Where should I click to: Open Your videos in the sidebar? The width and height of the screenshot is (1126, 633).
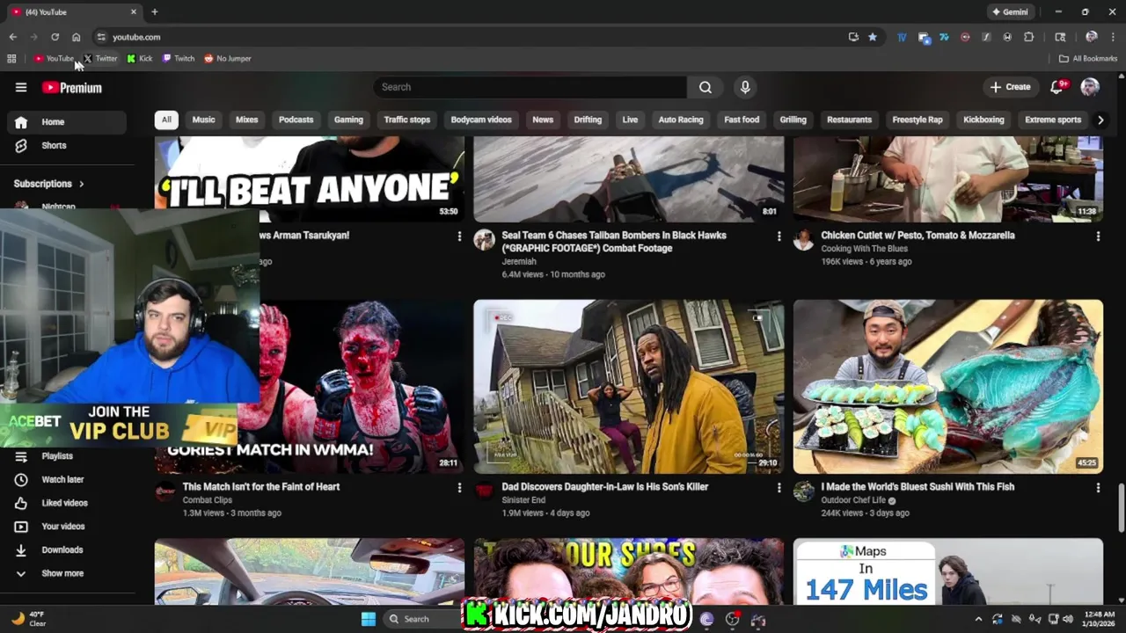(63, 526)
